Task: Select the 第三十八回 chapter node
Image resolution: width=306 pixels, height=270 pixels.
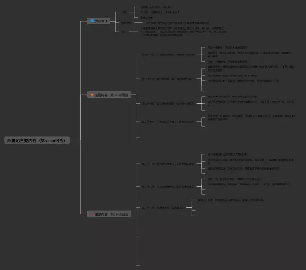Action: click(168, 103)
